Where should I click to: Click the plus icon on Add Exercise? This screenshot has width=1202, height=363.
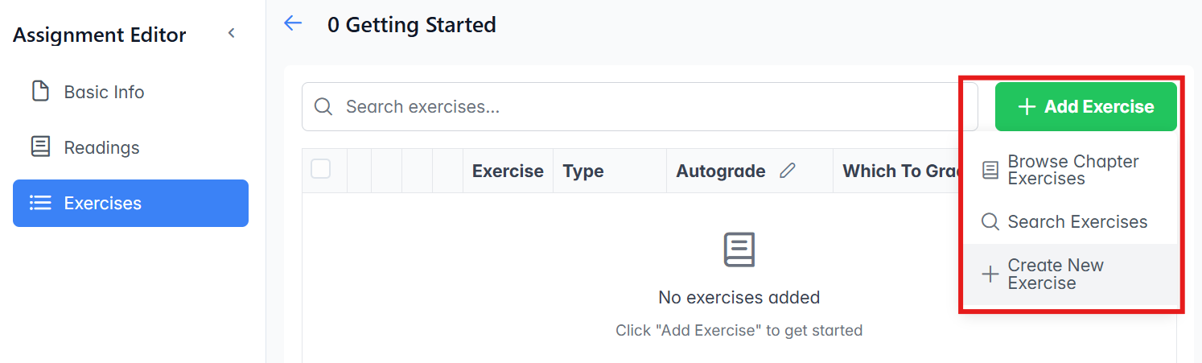1027,107
